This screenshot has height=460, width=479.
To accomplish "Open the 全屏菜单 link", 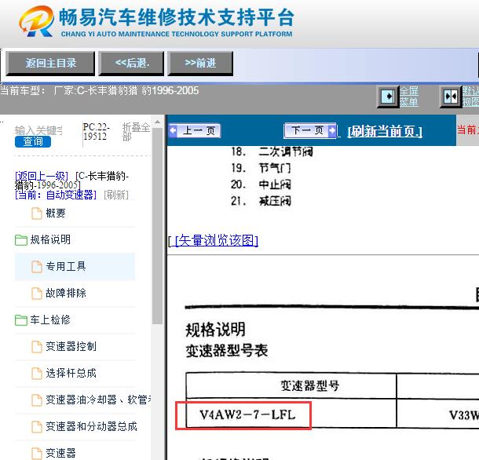I will [409, 97].
